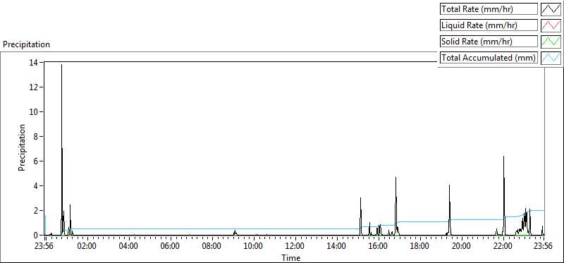Click the 12:00 time tick label
Screen dimensions: 564x263
pos(295,247)
